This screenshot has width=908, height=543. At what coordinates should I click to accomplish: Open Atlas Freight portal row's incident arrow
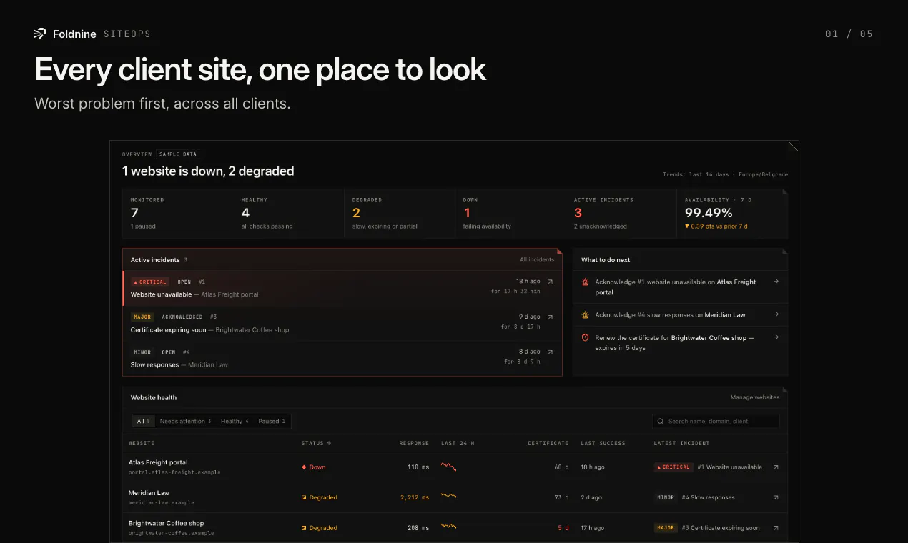coord(776,467)
